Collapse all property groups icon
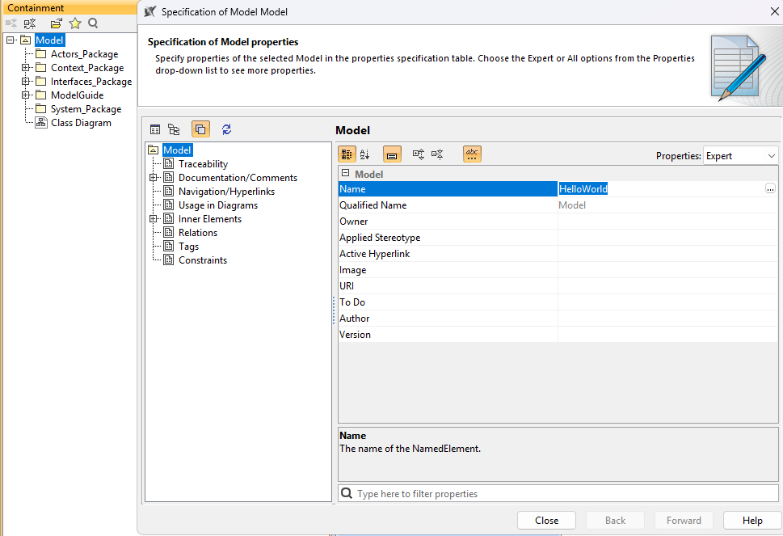Viewport: 783px width, 536px height. [x=437, y=154]
